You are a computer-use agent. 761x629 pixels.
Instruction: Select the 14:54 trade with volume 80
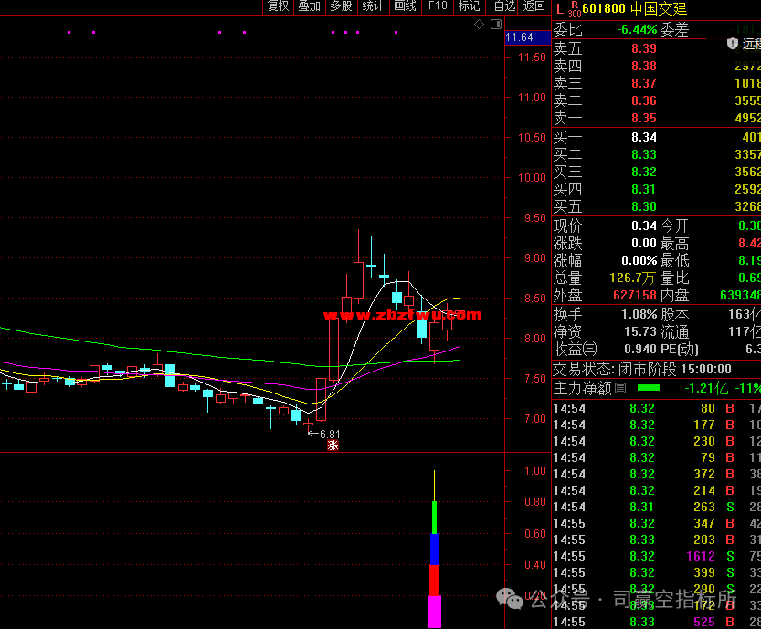click(657, 409)
